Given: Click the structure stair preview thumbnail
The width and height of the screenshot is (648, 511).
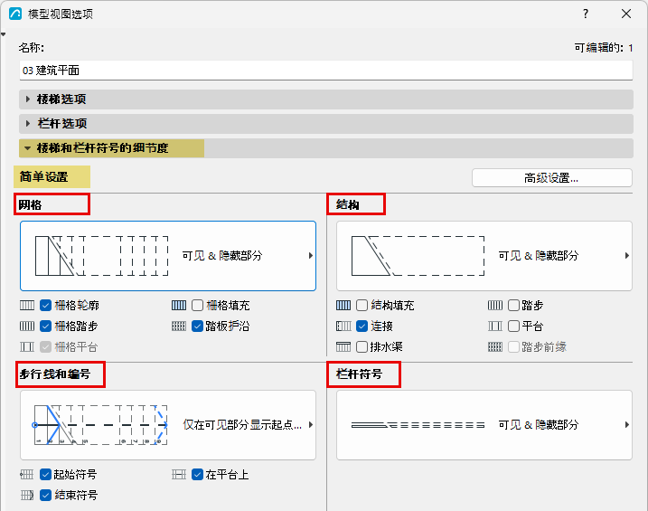Looking at the screenshot, I should (418, 256).
